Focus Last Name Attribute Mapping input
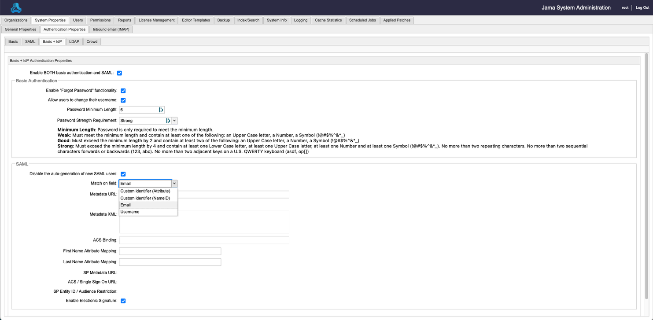This screenshot has height=320, width=653. pyautogui.click(x=170, y=262)
